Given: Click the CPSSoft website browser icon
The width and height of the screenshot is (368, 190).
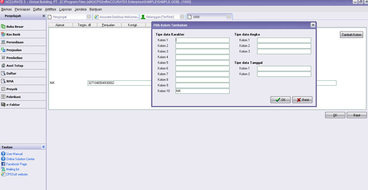Looking at the screenshot, I should click(x=3, y=174).
